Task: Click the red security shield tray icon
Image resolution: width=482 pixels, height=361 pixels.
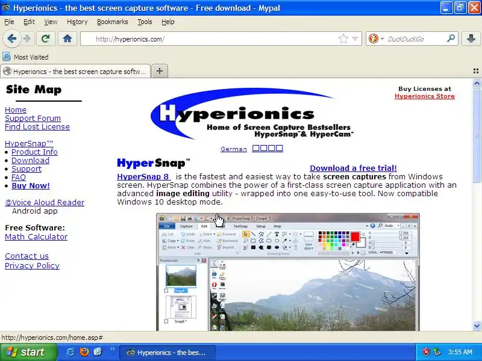Action: pyautogui.click(x=426, y=352)
